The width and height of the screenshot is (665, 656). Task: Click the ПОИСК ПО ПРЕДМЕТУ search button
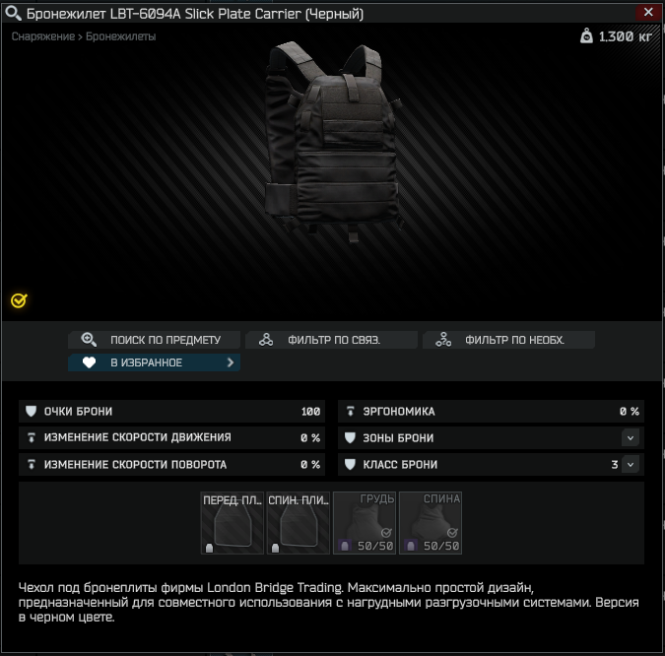[x=155, y=340]
